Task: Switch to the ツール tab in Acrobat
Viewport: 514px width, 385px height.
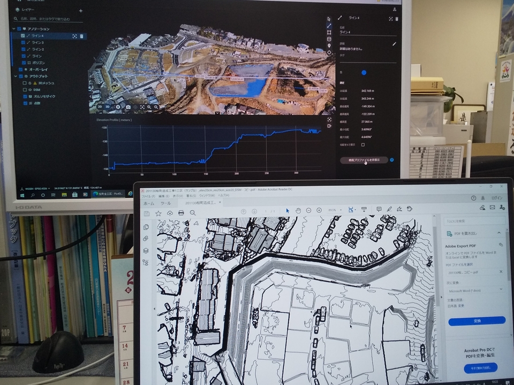Action: point(166,203)
